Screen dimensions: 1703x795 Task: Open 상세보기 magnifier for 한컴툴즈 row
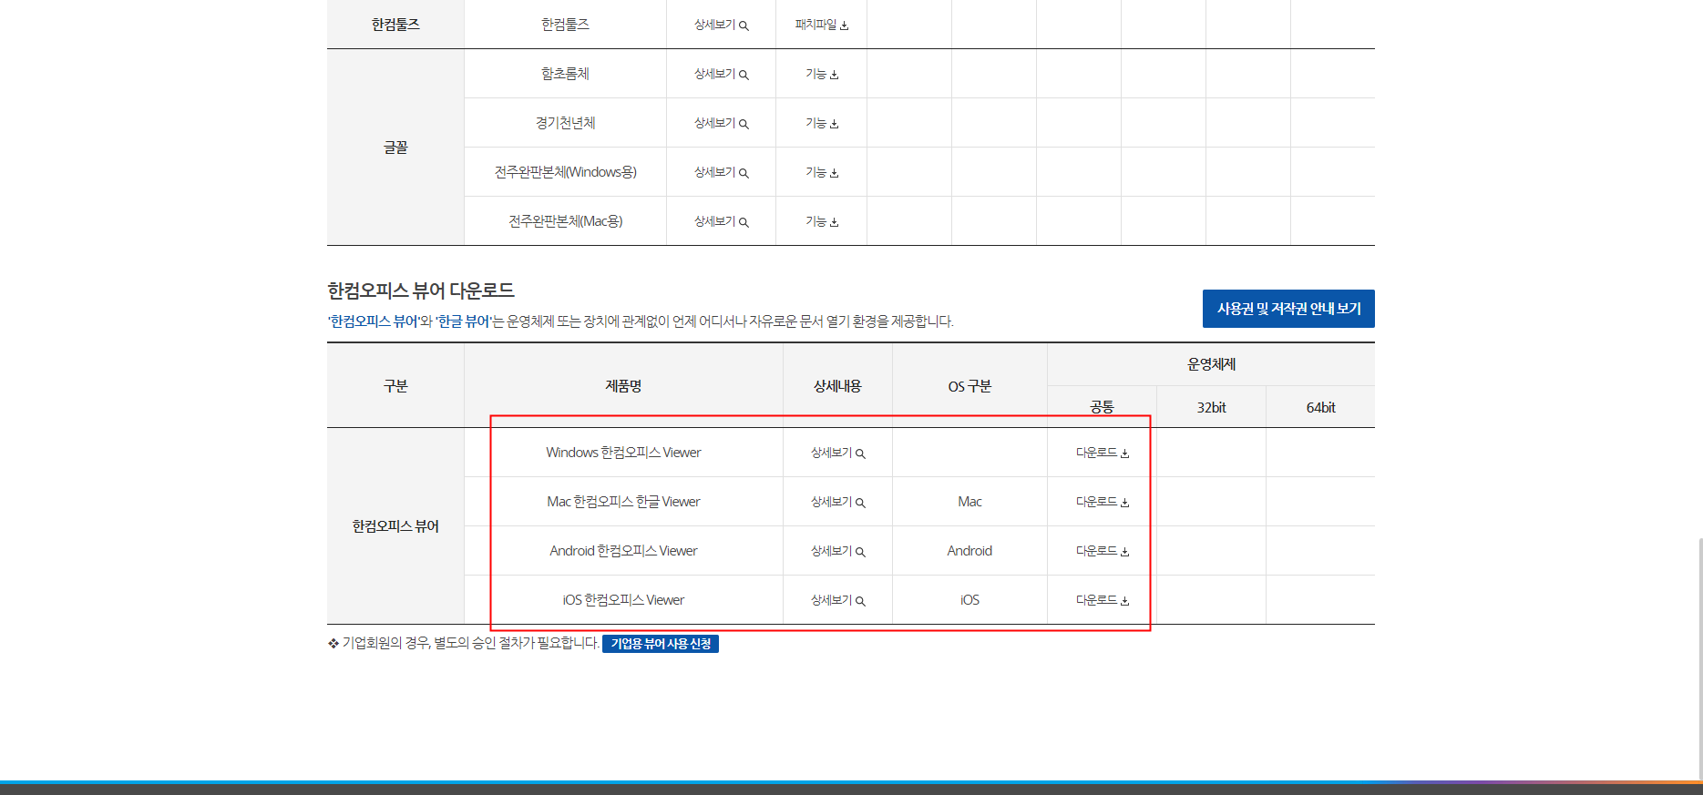click(721, 25)
